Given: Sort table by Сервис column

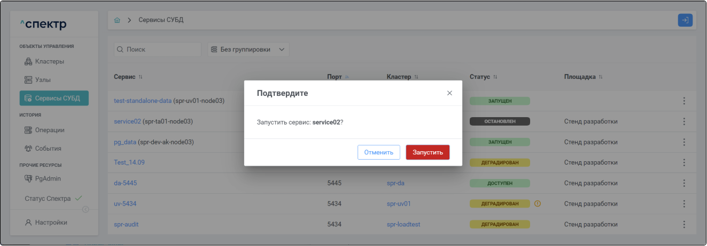Looking at the screenshot, I should tap(141, 77).
